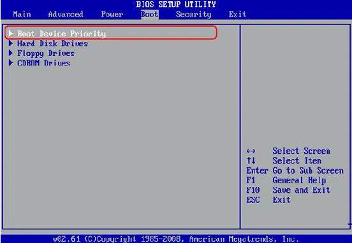Switch to the Exit tab
This screenshot has height=243, width=352.
tap(237, 15)
